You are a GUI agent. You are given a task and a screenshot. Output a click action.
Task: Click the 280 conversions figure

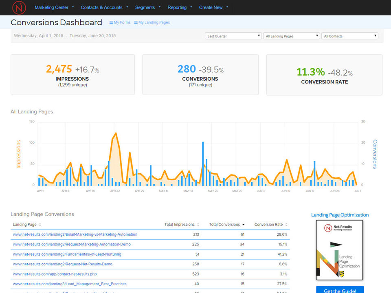coord(187,69)
